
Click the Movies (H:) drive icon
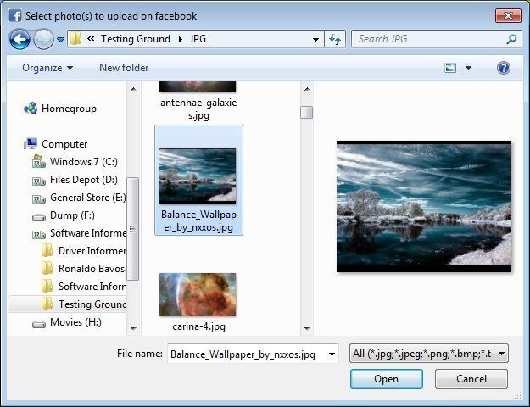pos(38,325)
